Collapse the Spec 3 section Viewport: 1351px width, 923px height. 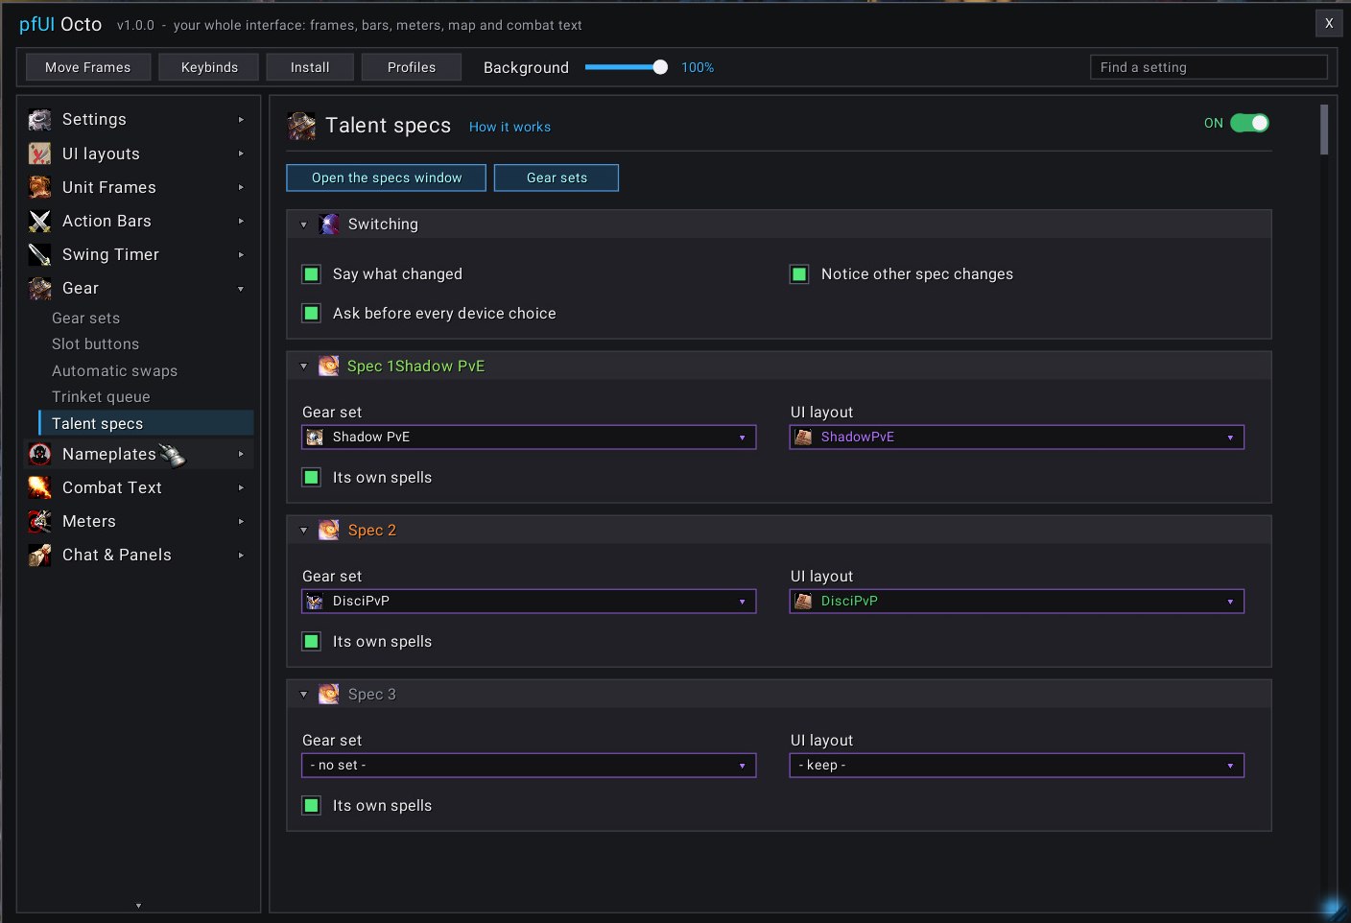pos(304,694)
